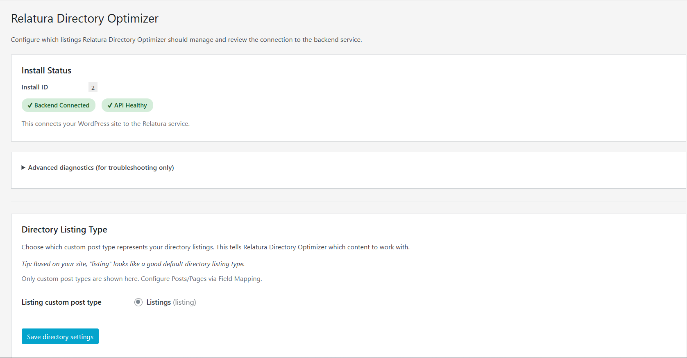Image resolution: width=687 pixels, height=358 pixels.
Task: Click the italic tip about default listing type
Action: 133,264
